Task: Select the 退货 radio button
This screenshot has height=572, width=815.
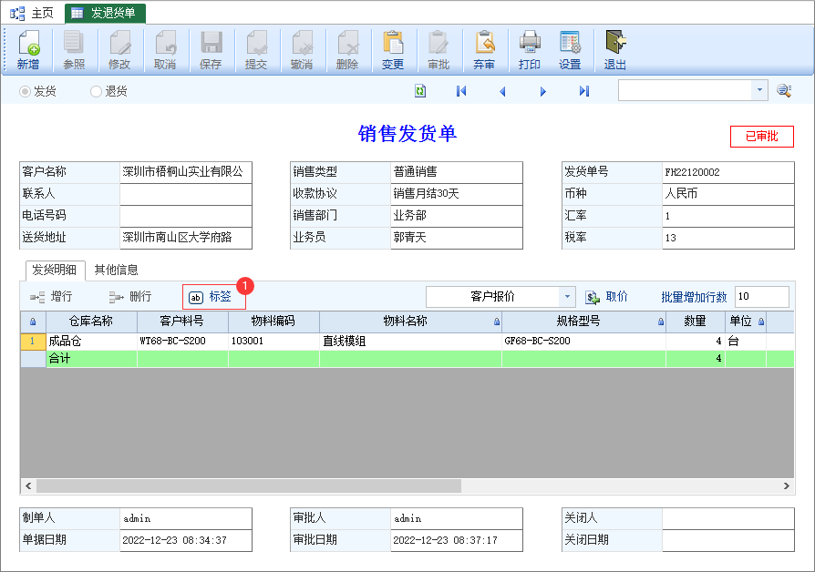Action: tap(96, 91)
